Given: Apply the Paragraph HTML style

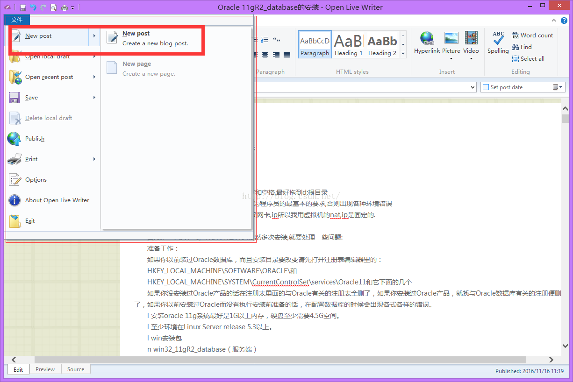Looking at the screenshot, I should pyautogui.click(x=315, y=45).
